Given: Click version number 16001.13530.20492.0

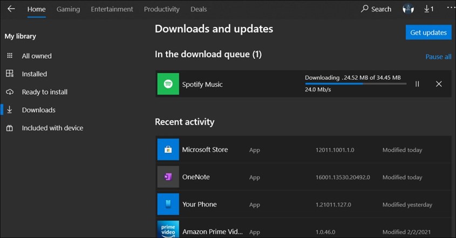Looking at the screenshot, I should coord(343,177).
